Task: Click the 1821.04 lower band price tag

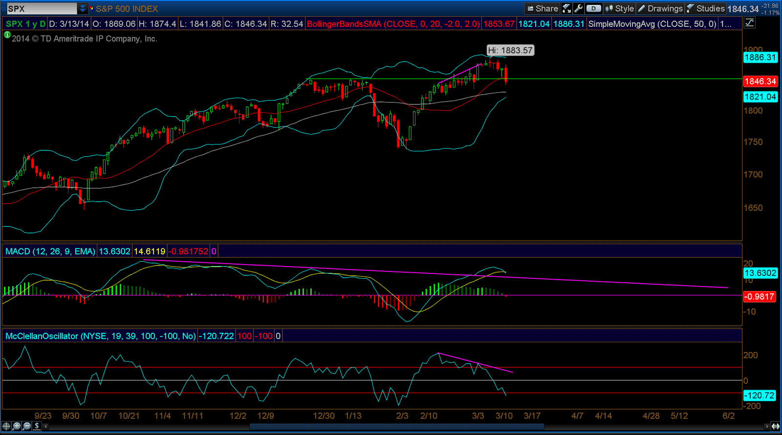Action: click(x=760, y=97)
